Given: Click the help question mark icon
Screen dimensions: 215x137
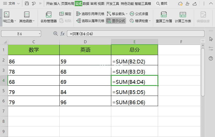Looking at the screenshot, I should click(x=211, y=59).
